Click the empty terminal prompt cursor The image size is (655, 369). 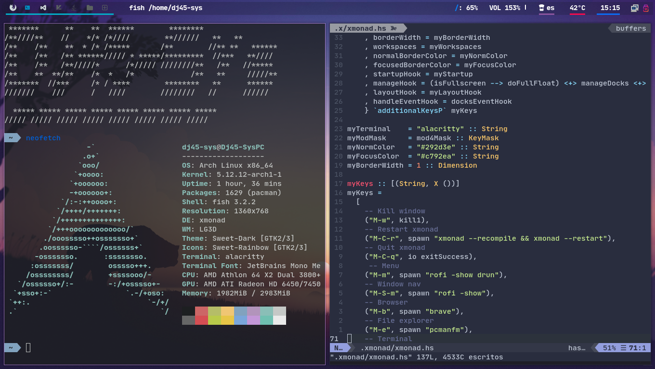(28, 347)
